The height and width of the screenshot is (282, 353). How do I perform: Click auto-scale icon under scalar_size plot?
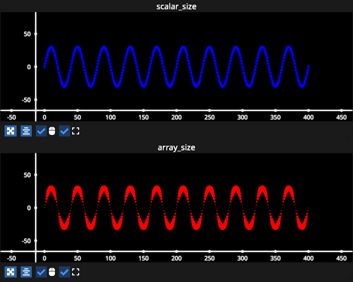tap(11, 131)
